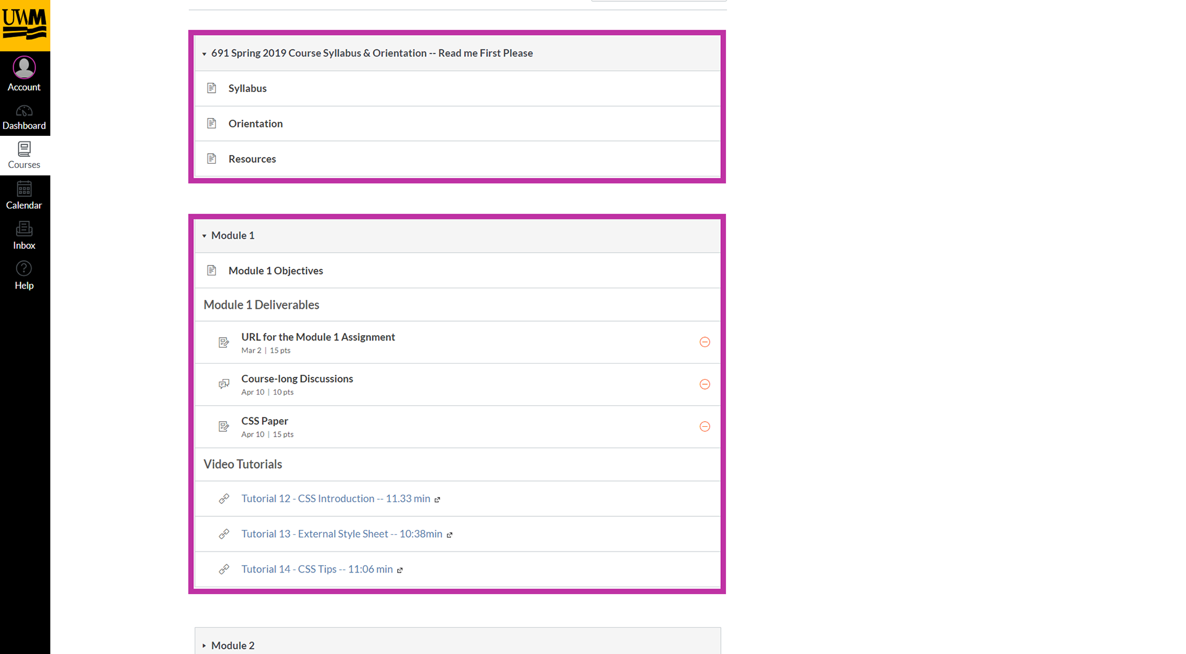The image size is (1186, 654).
Task: Click the page icon beside Resources
Action: [212, 159]
